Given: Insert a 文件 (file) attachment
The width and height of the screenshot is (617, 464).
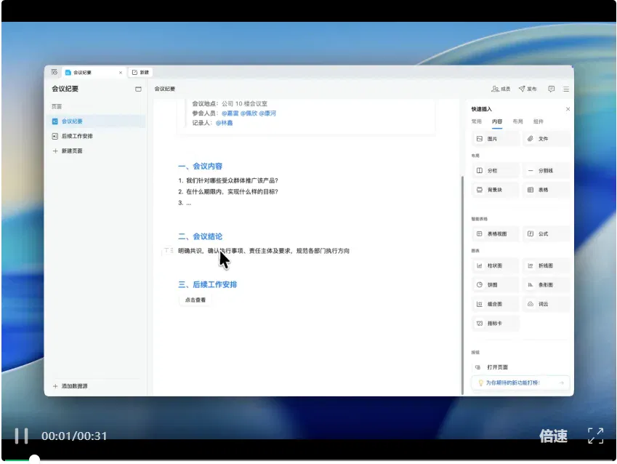Looking at the screenshot, I should [x=546, y=139].
